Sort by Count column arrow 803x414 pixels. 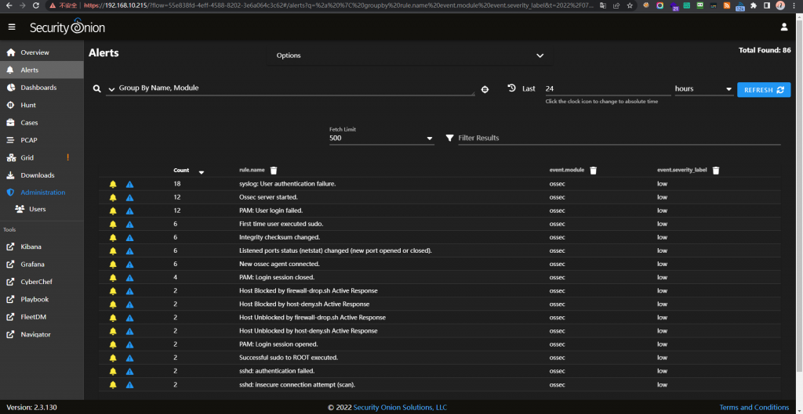[202, 172]
